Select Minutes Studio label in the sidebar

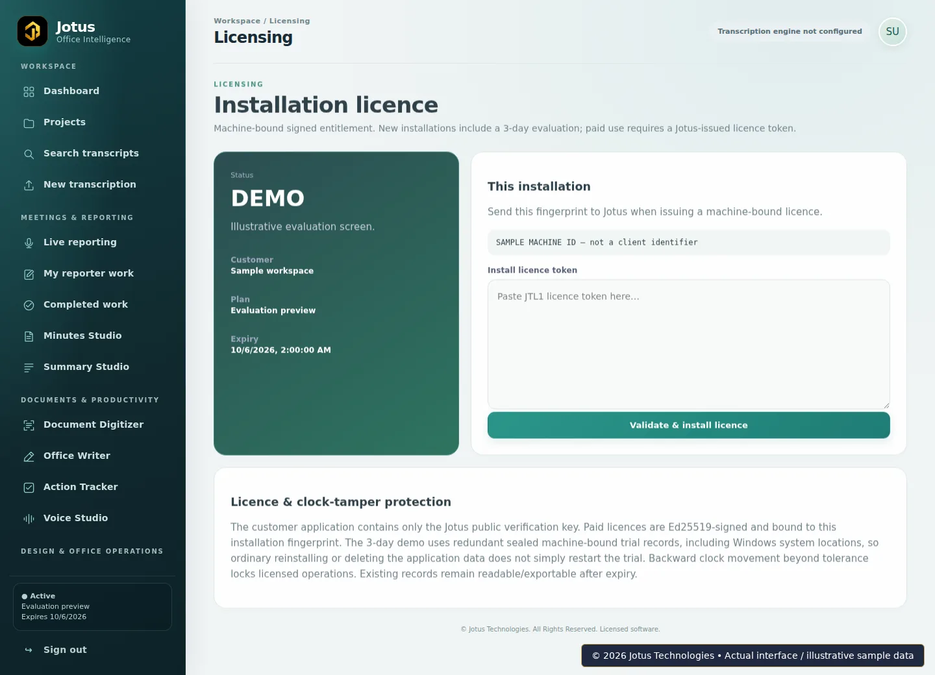82,336
